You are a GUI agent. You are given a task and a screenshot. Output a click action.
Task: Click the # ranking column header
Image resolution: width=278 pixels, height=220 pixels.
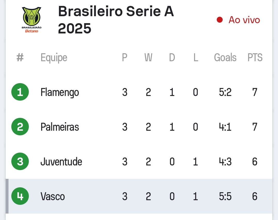[x=20, y=58]
